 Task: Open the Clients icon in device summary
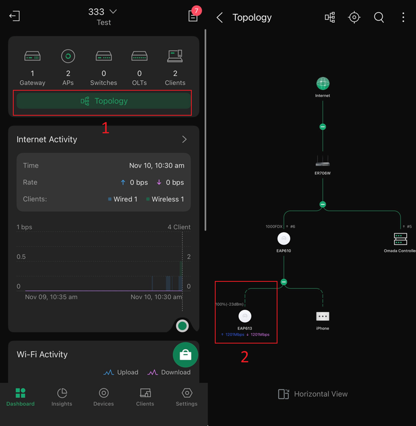[x=175, y=56]
